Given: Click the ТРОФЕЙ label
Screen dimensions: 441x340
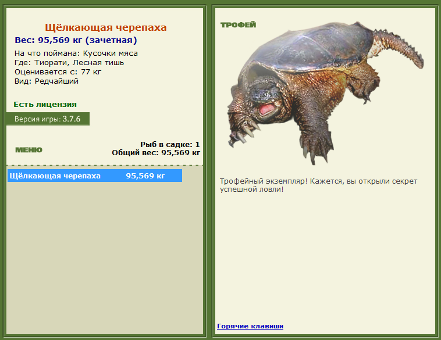Looking at the screenshot, I should [x=238, y=25].
